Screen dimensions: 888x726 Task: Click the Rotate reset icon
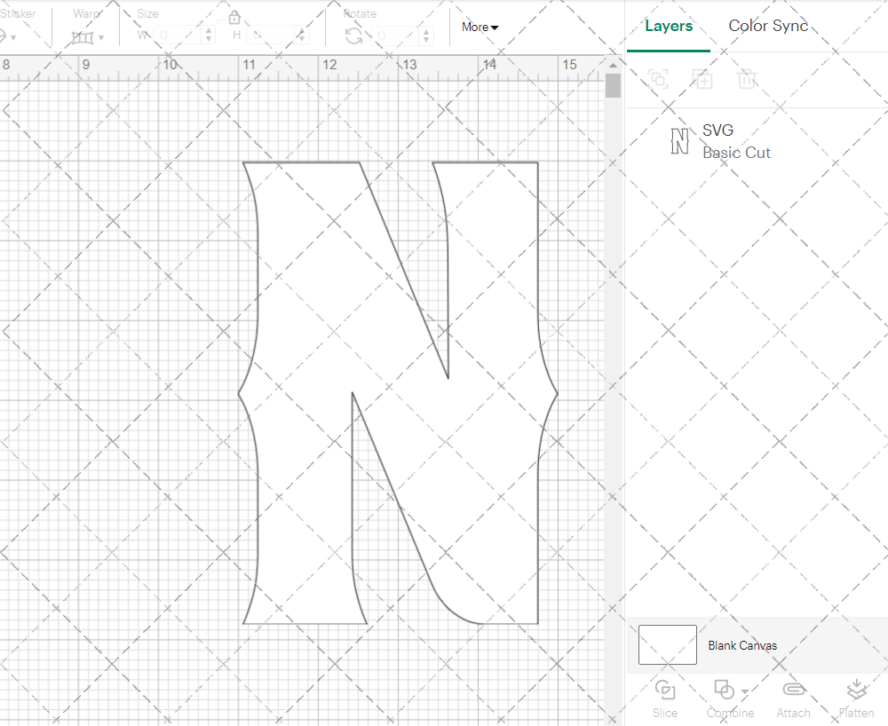[x=352, y=36]
